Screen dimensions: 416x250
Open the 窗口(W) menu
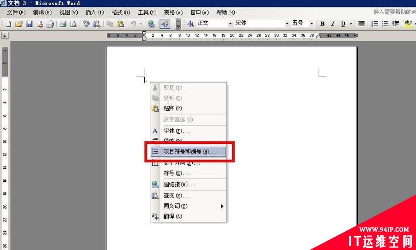(200, 12)
